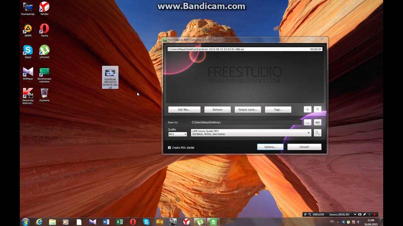Open the KMPlayer desktop shortcut
The image size is (403, 226).
(28, 74)
